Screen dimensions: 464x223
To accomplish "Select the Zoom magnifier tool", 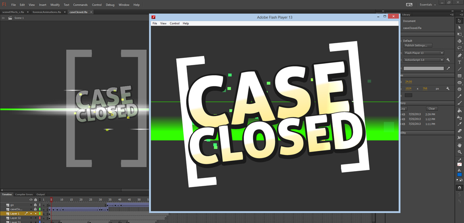I will click(x=459, y=152).
